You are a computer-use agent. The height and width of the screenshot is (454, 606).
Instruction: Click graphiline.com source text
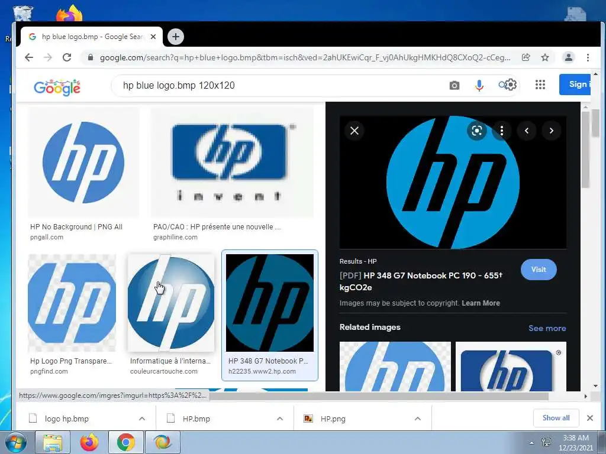pyautogui.click(x=175, y=238)
